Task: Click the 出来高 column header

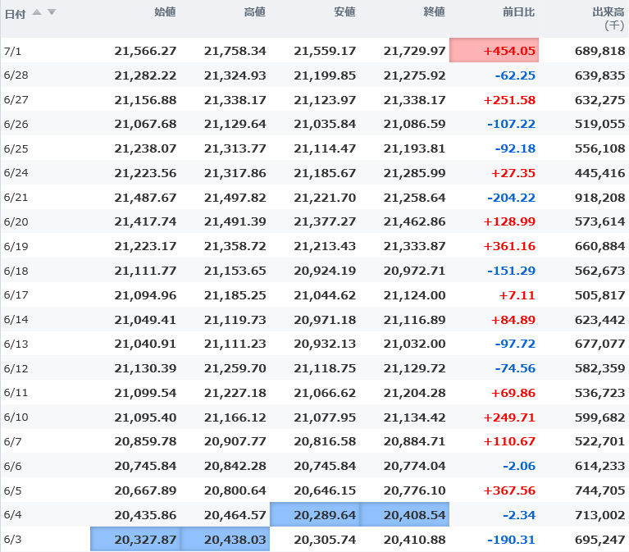Action: tap(608, 12)
